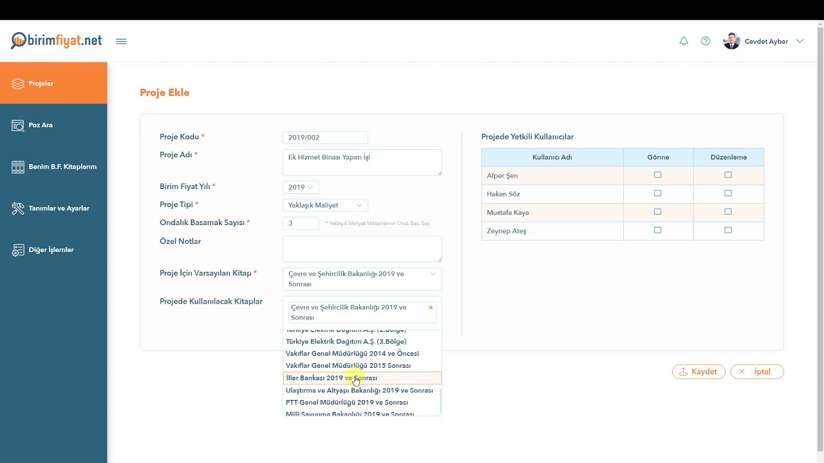Click the İptal cancel button
This screenshot has height=463, width=824.
click(757, 372)
